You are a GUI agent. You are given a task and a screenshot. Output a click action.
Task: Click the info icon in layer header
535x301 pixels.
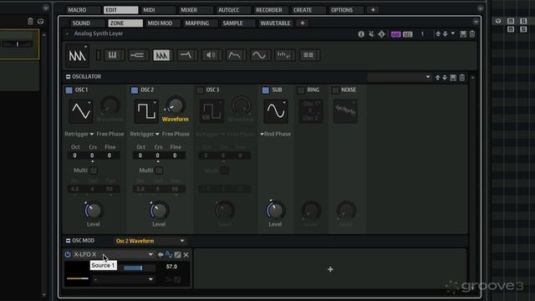[x=361, y=34]
